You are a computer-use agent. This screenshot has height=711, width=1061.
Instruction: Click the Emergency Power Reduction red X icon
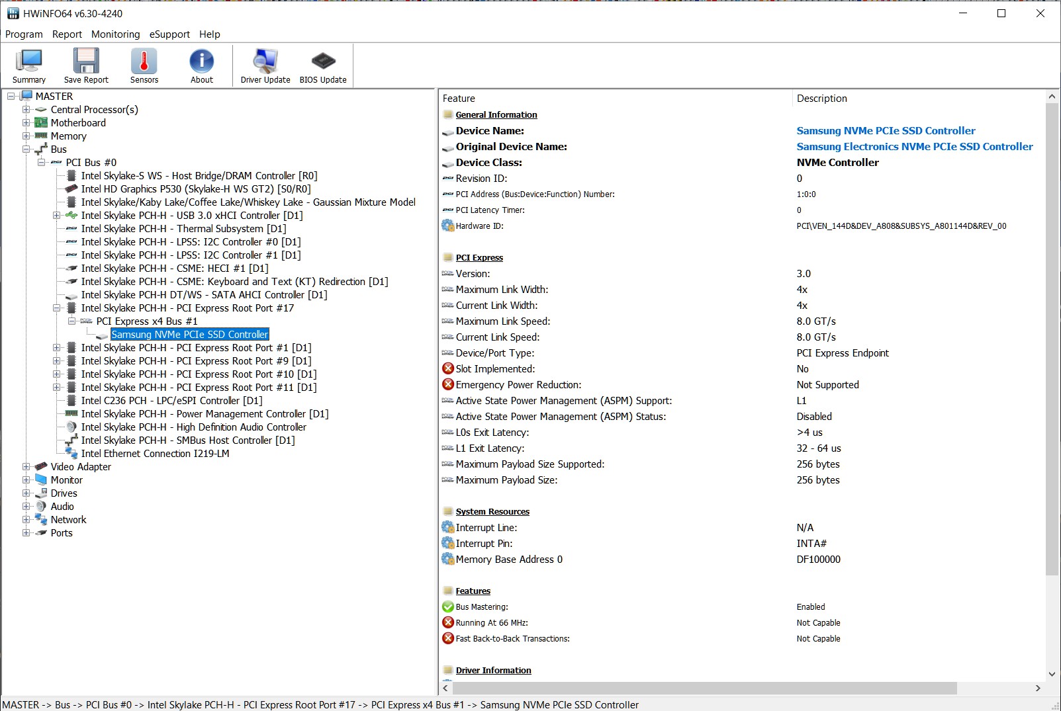[x=448, y=385]
